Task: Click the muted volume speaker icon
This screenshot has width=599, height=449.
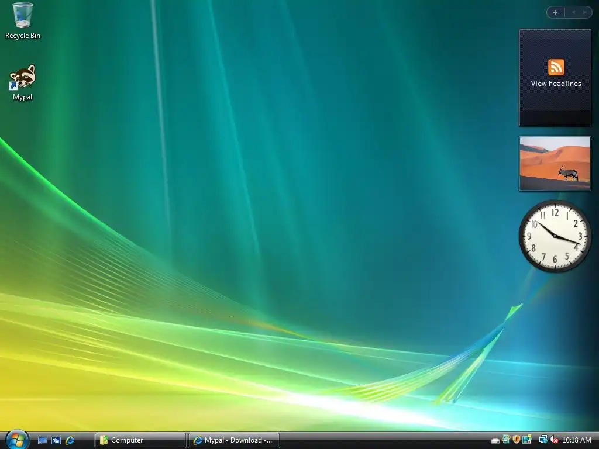Action: pos(554,440)
